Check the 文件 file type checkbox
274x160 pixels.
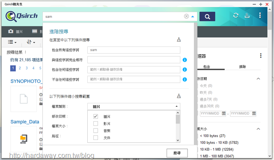(95, 138)
